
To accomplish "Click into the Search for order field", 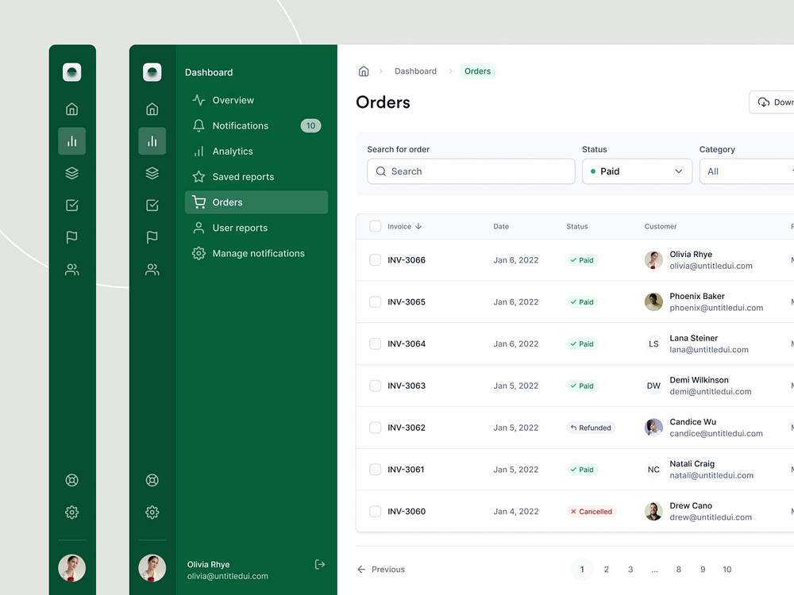I will 471,171.
